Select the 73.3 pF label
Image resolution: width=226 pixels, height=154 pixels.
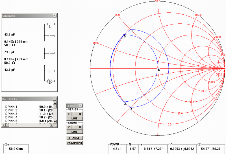10,52
